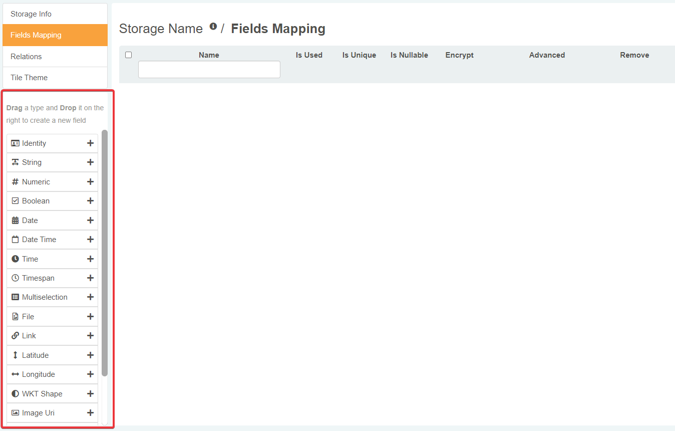Click the plus icon for Date Time
The image size is (675, 431).
[90, 240]
